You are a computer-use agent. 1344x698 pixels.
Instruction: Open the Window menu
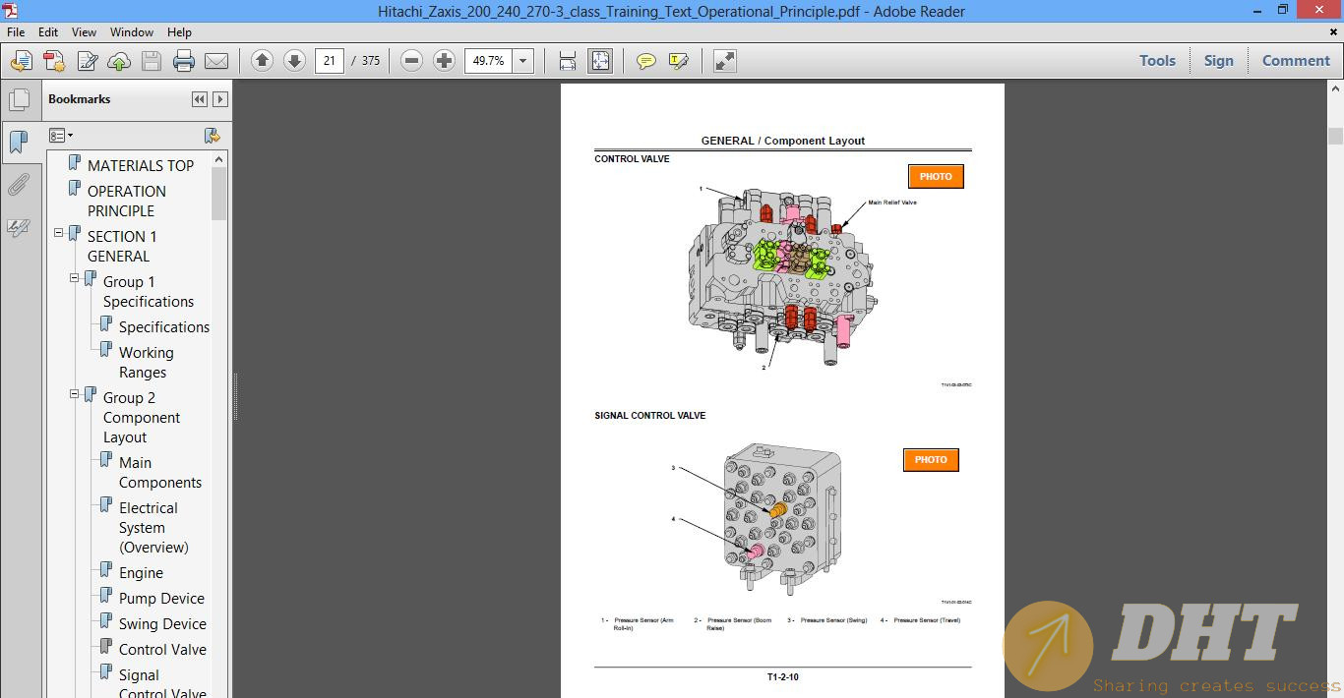coord(132,32)
